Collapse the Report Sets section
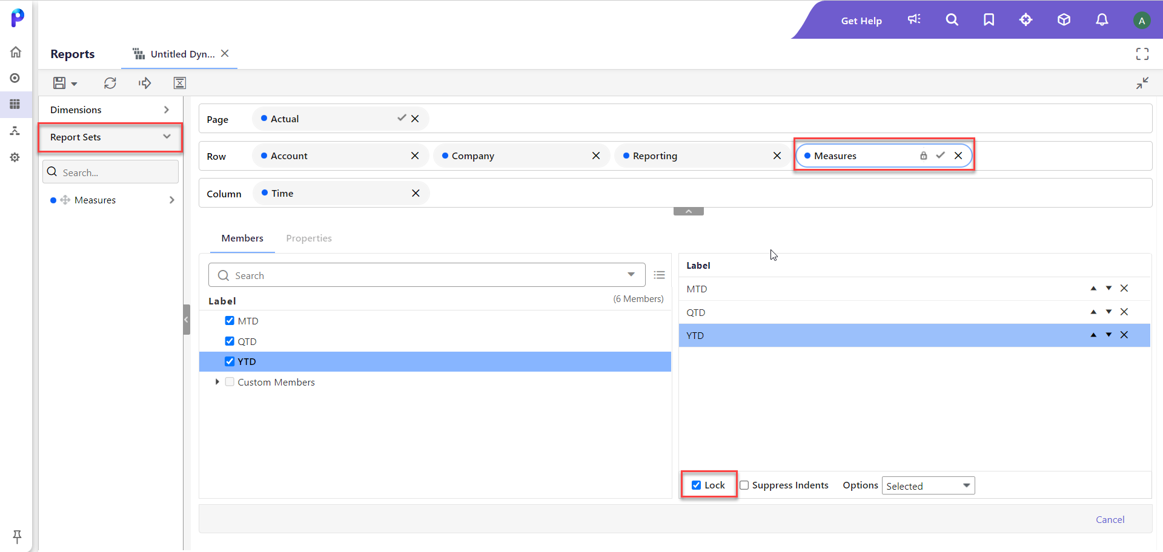The height and width of the screenshot is (552, 1163). pos(110,137)
